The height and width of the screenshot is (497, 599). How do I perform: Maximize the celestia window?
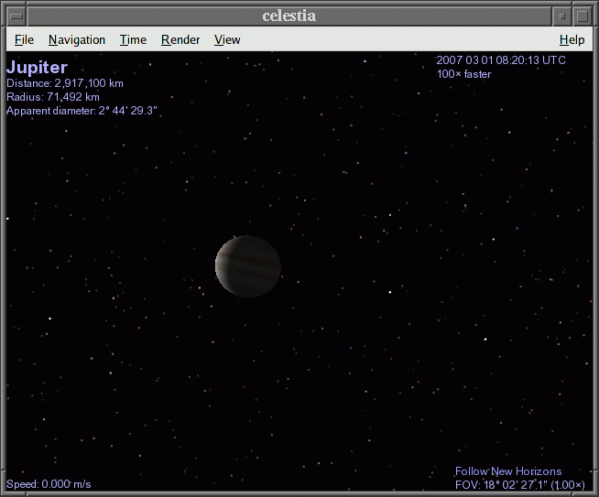[583, 16]
